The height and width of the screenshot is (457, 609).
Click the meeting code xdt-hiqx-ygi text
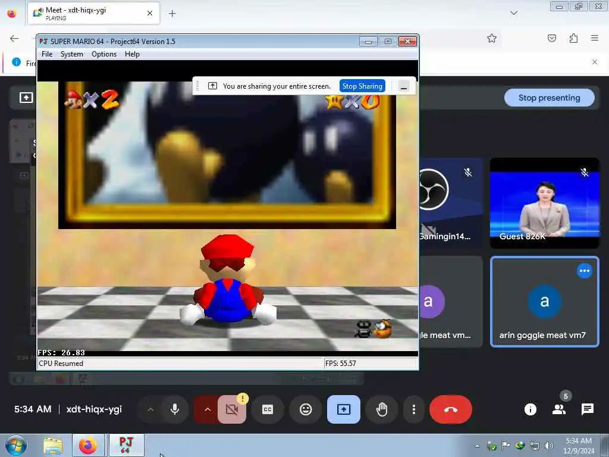click(x=94, y=409)
